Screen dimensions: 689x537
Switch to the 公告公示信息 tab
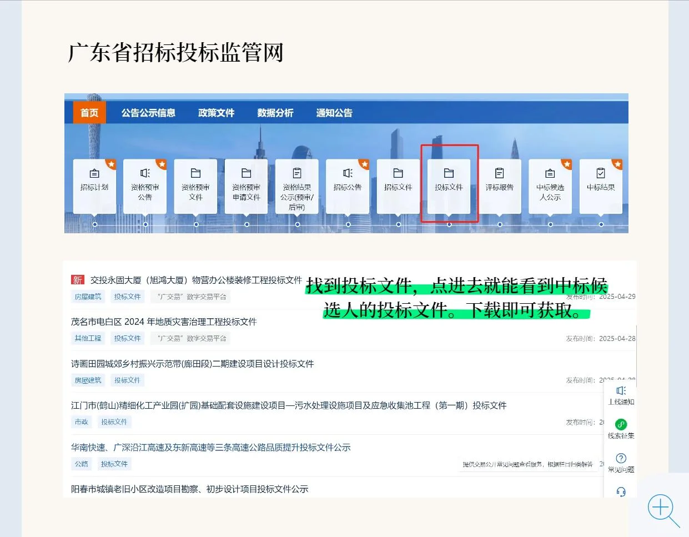(148, 113)
